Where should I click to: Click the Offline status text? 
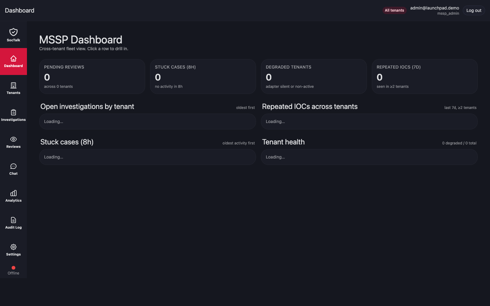[13, 273]
